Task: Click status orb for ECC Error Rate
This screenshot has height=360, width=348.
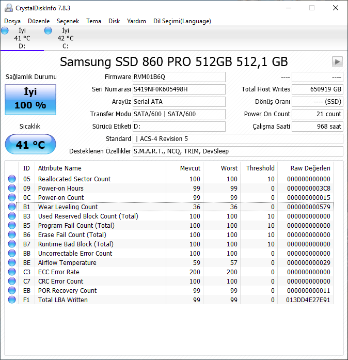Action: click(12, 272)
